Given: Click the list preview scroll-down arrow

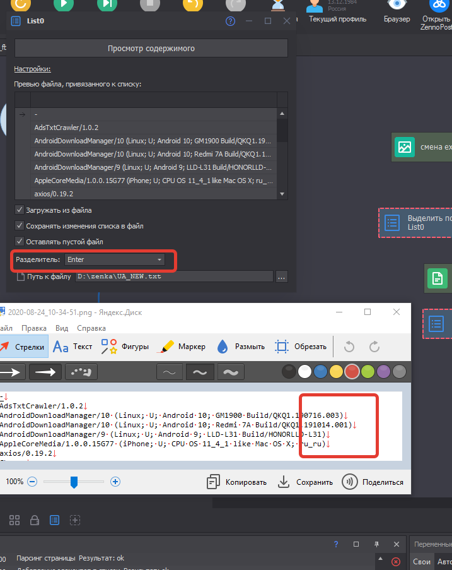Looking at the screenshot, I should [282, 194].
